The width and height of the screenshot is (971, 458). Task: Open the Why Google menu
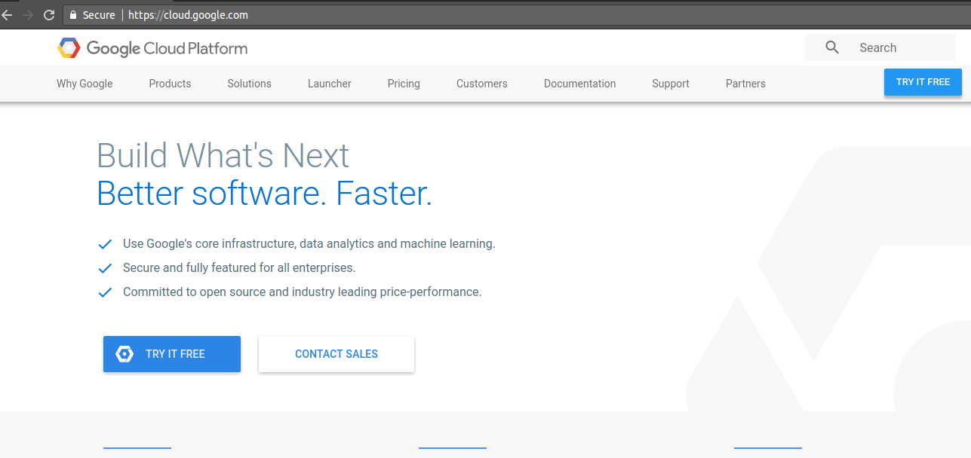[85, 84]
